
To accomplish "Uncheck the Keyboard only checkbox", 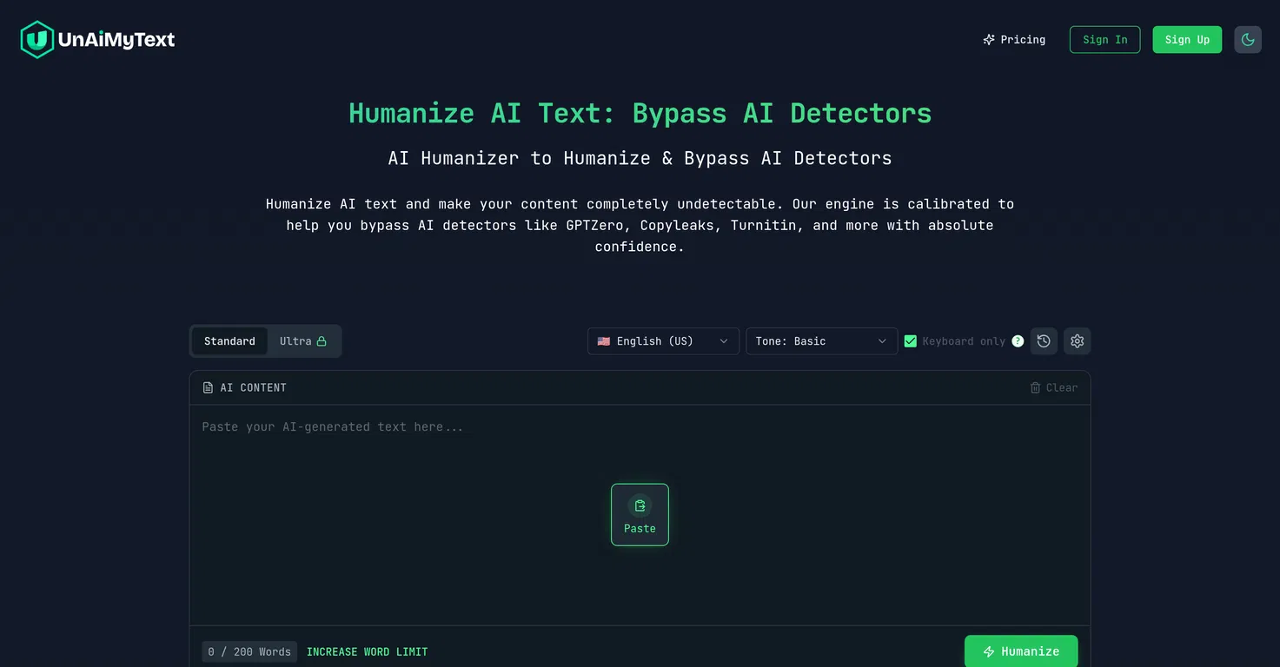I will (x=911, y=341).
